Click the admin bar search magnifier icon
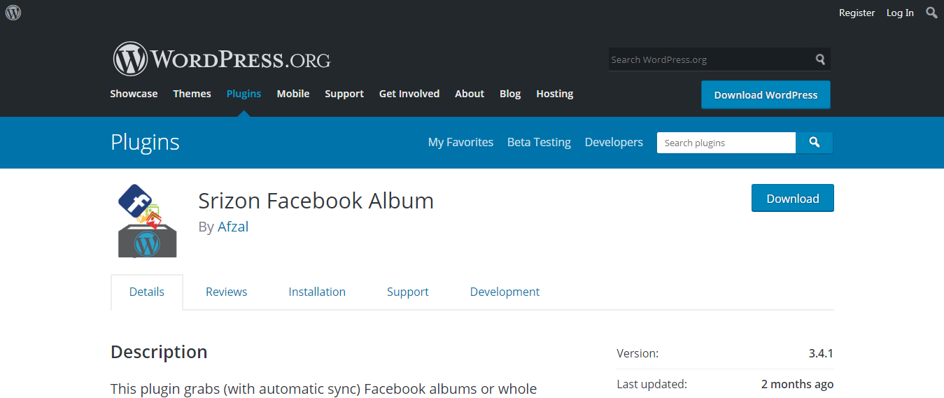 click(x=931, y=13)
